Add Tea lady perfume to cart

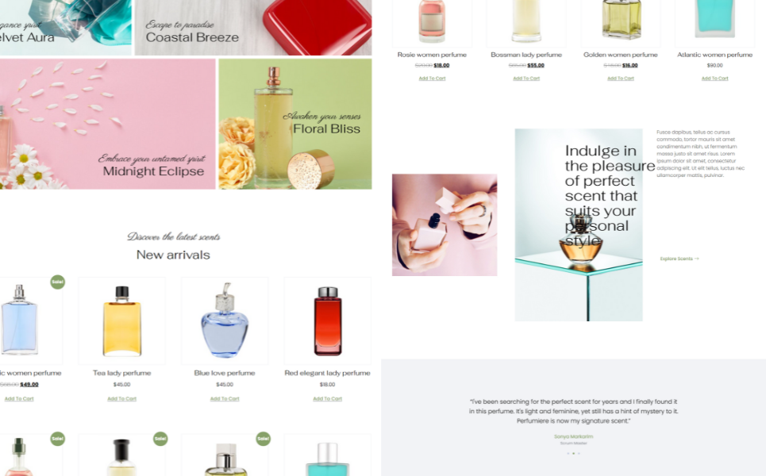tap(121, 399)
